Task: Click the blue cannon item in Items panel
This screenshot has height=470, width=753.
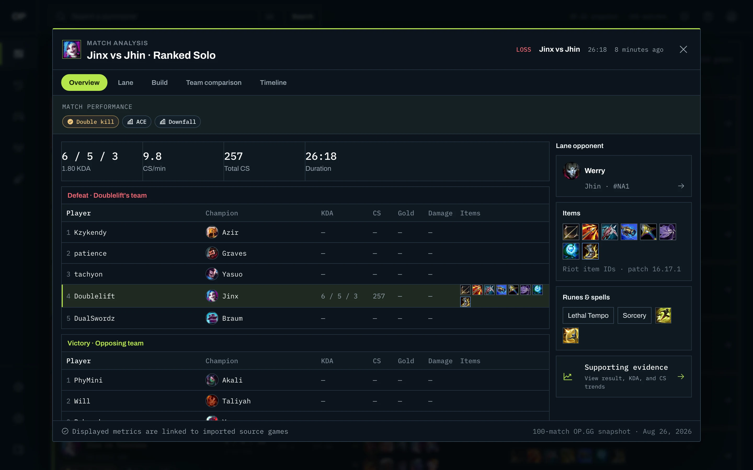Action: point(629,232)
